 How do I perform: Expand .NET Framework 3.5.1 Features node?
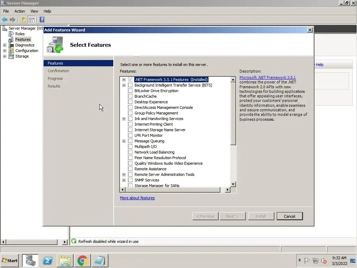tap(124, 80)
